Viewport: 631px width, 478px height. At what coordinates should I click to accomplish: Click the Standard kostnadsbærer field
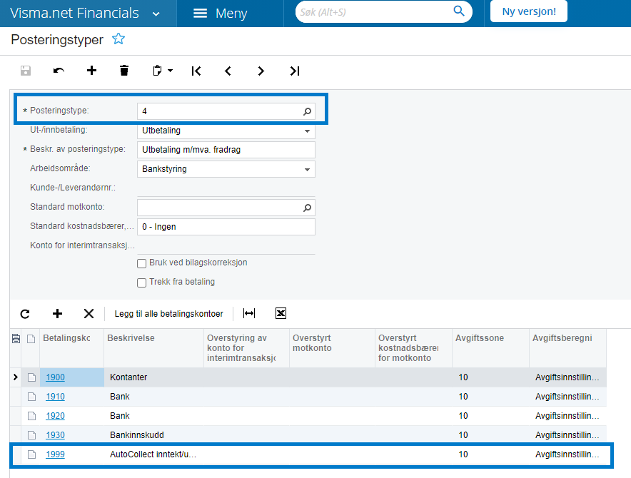click(x=226, y=227)
